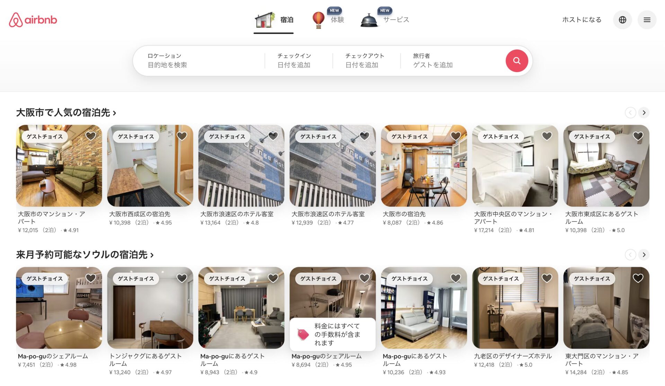
Task: Open the hamburger main menu
Action: click(647, 20)
